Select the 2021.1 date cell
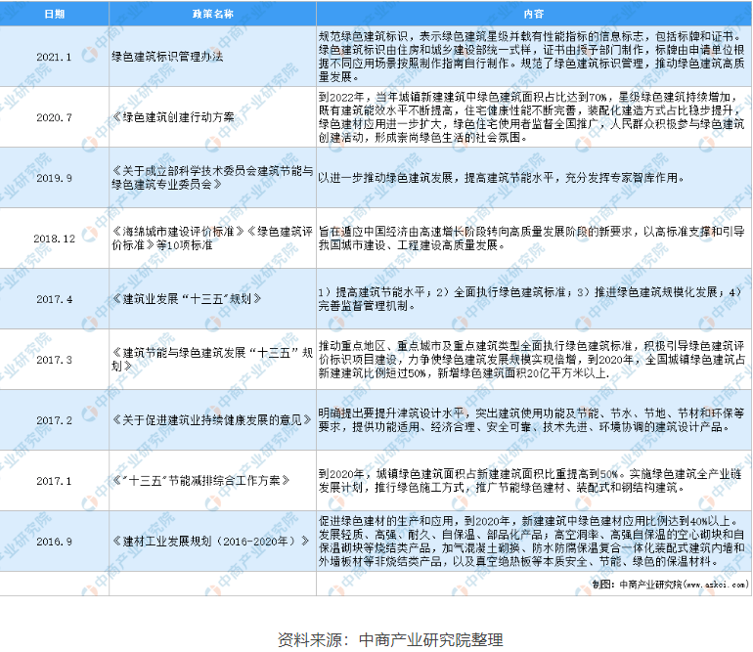 point(55,56)
